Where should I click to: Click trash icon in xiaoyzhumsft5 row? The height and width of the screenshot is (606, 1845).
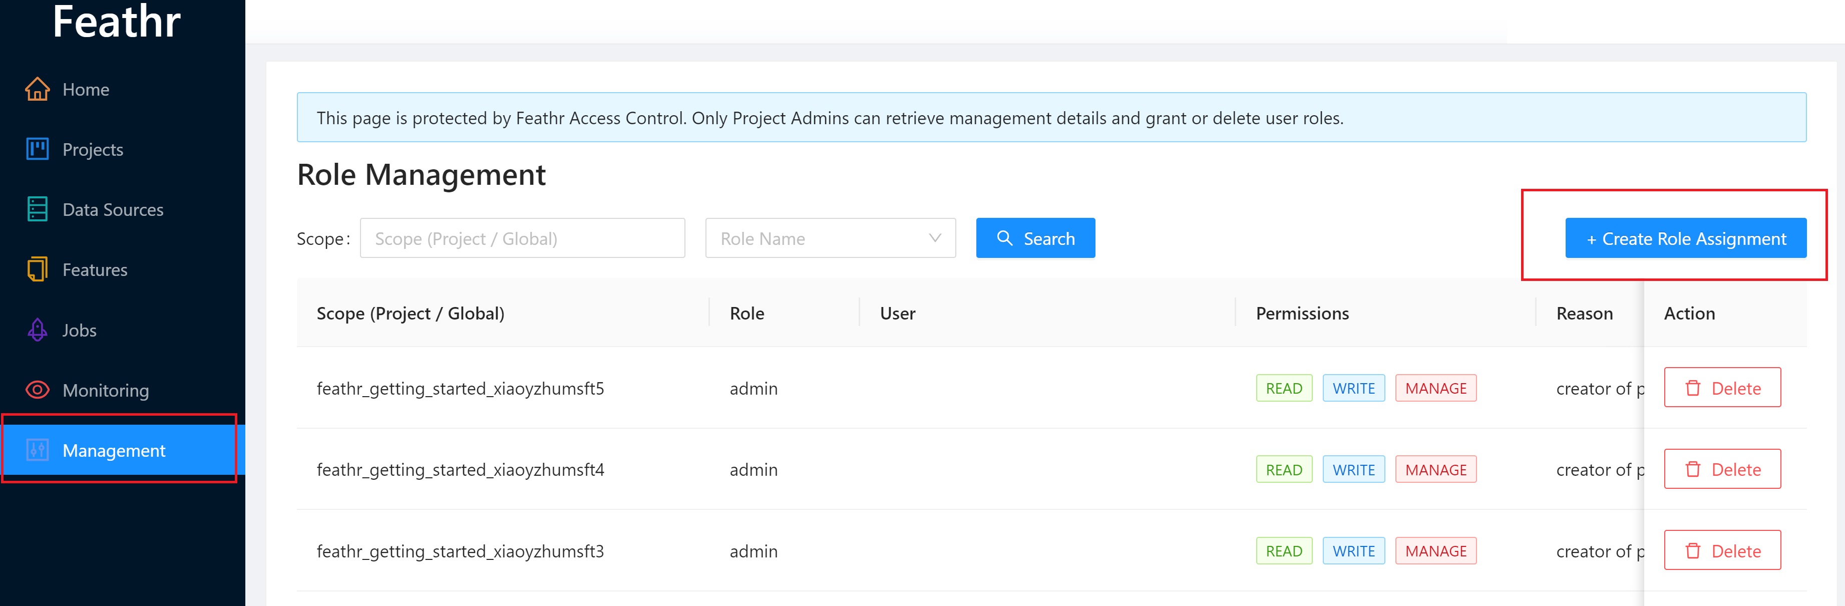tap(1692, 388)
